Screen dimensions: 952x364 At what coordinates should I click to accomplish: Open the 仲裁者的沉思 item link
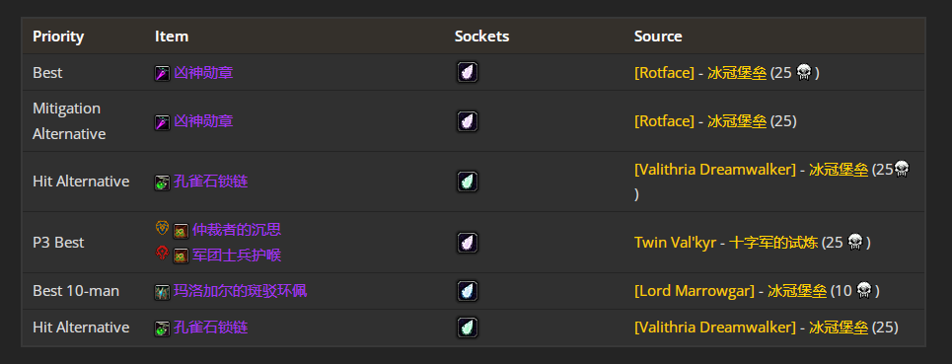237,230
